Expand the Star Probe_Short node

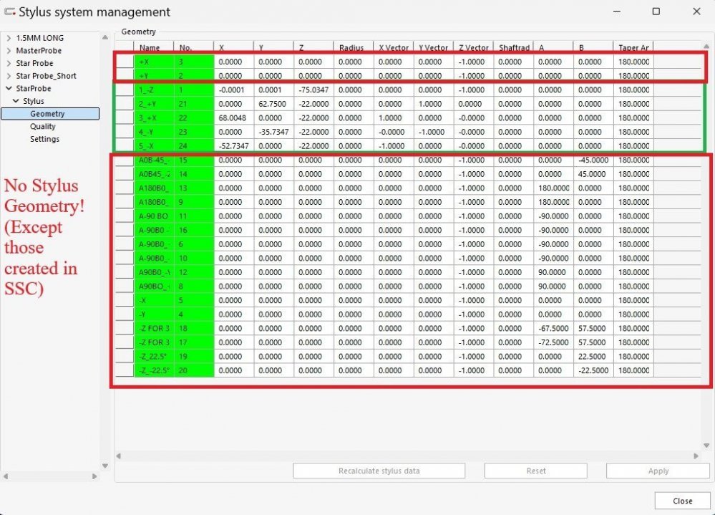tap(9, 76)
